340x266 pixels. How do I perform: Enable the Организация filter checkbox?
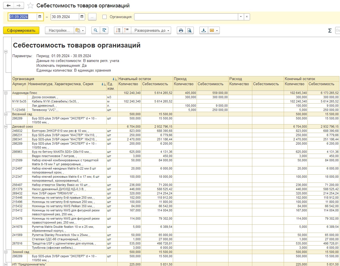(105, 17)
